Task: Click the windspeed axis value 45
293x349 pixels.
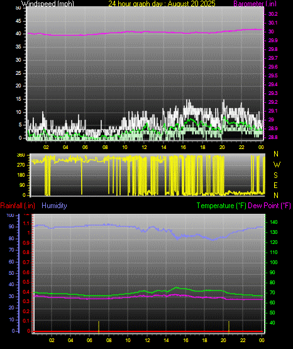Action: click(x=18, y=21)
